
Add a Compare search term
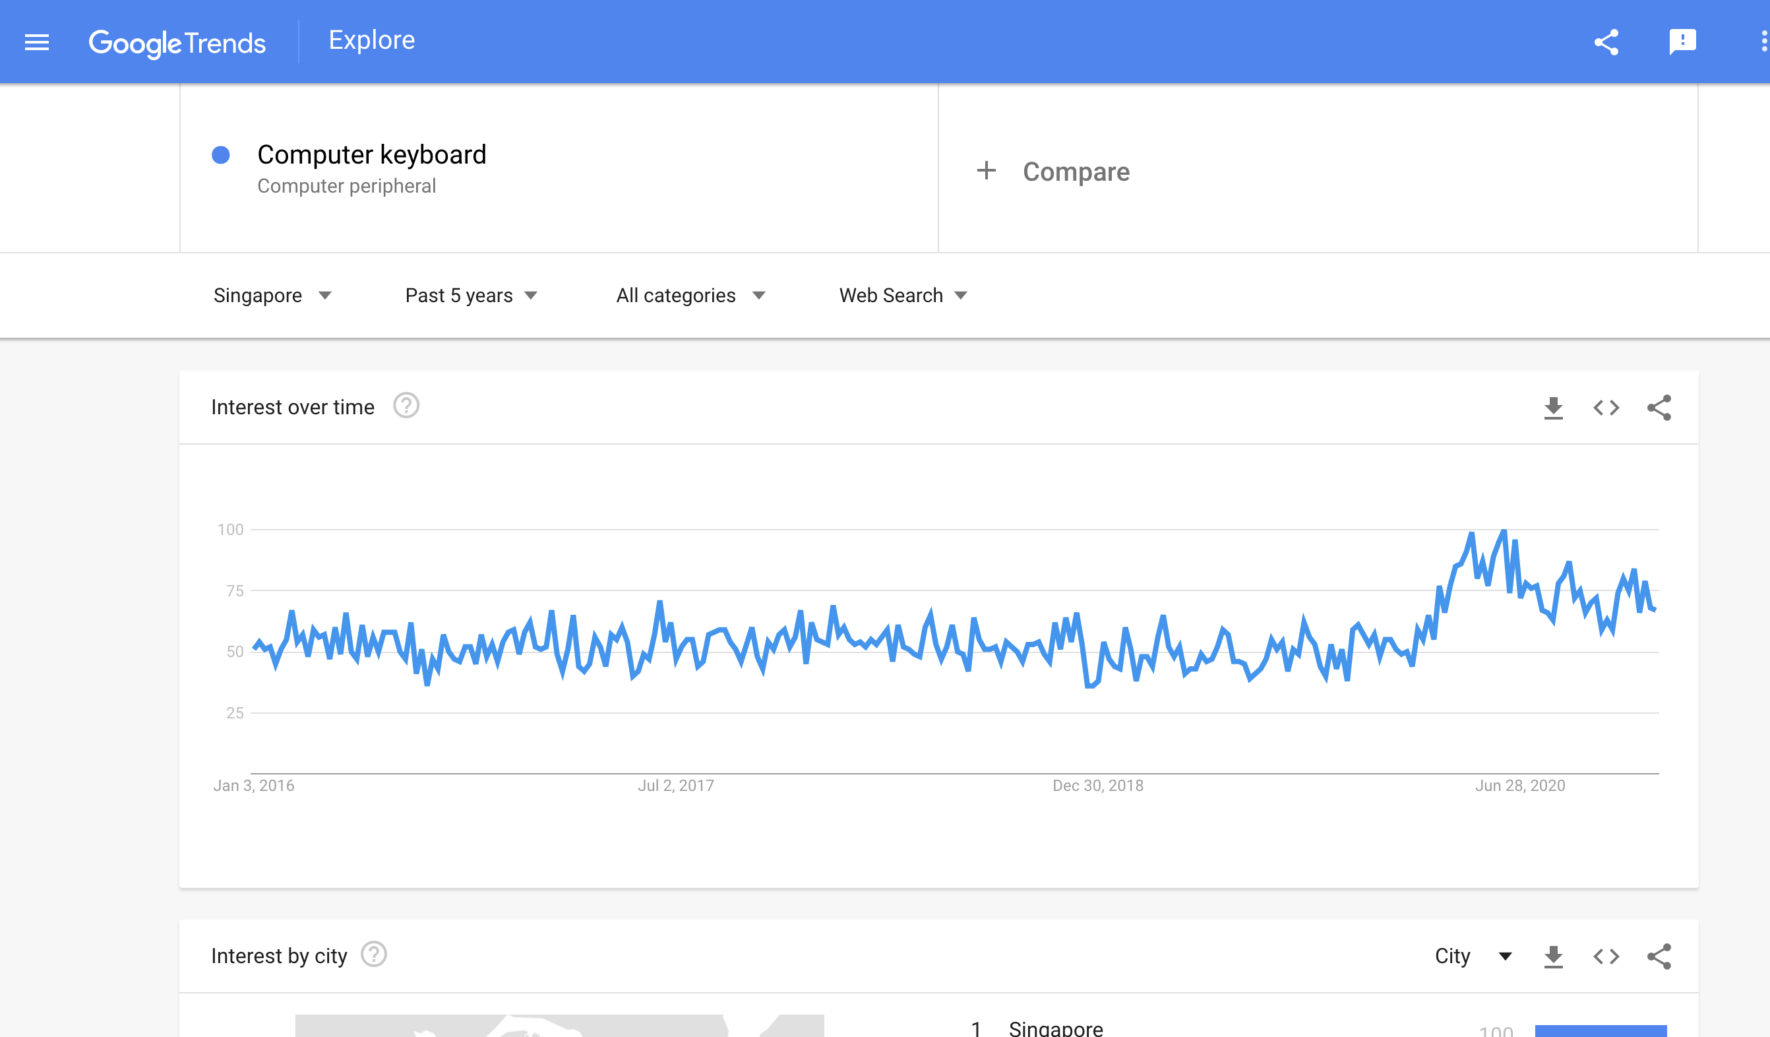(x=1054, y=172)
